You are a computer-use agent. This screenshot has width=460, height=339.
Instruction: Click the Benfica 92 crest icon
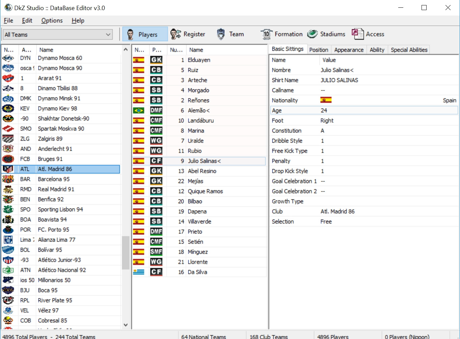click(x=8, y=199)
